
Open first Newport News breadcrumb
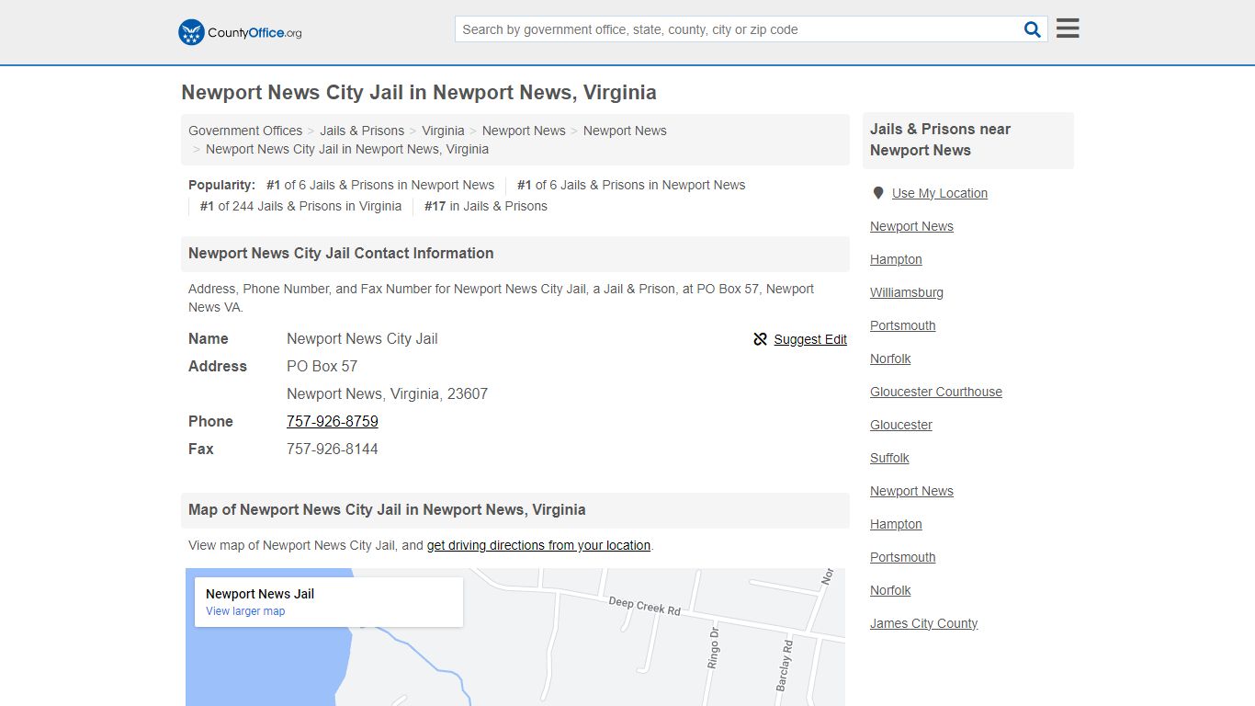click(524, 131)
